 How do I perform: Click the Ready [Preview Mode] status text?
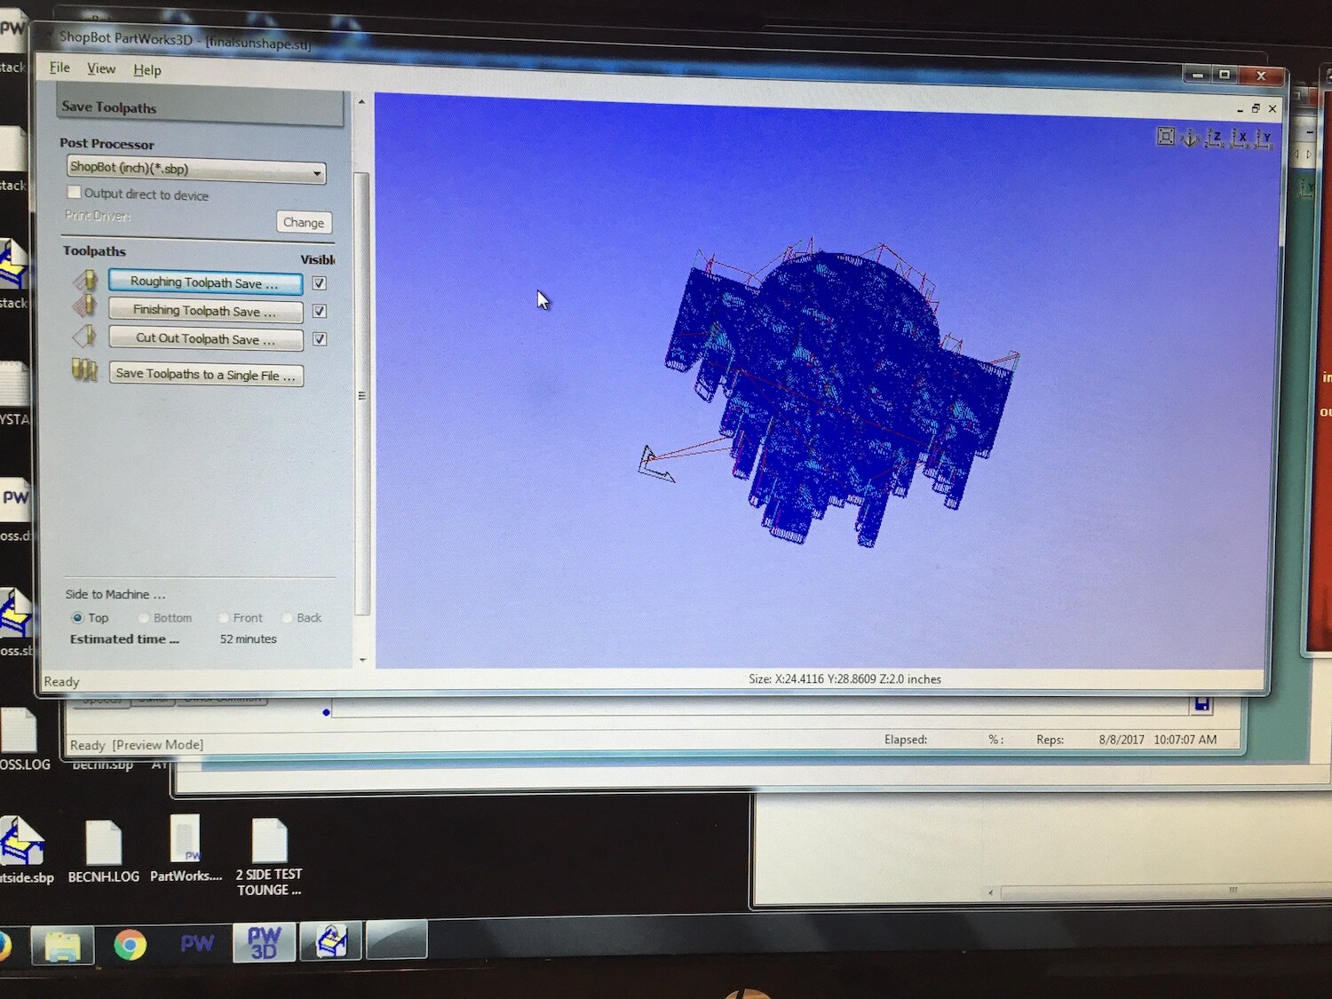tap(137, 744)
